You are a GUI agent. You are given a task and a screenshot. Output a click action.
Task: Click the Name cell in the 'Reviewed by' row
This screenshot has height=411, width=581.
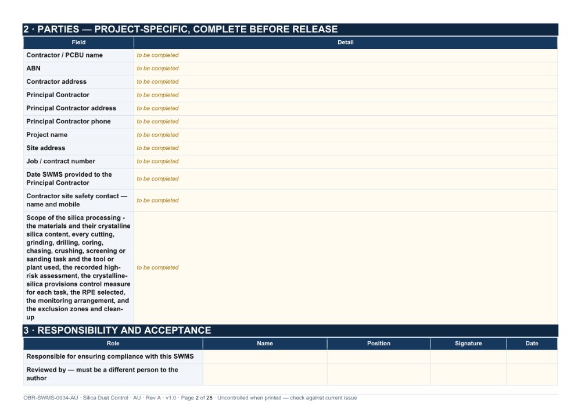click(x=265, y=374)
